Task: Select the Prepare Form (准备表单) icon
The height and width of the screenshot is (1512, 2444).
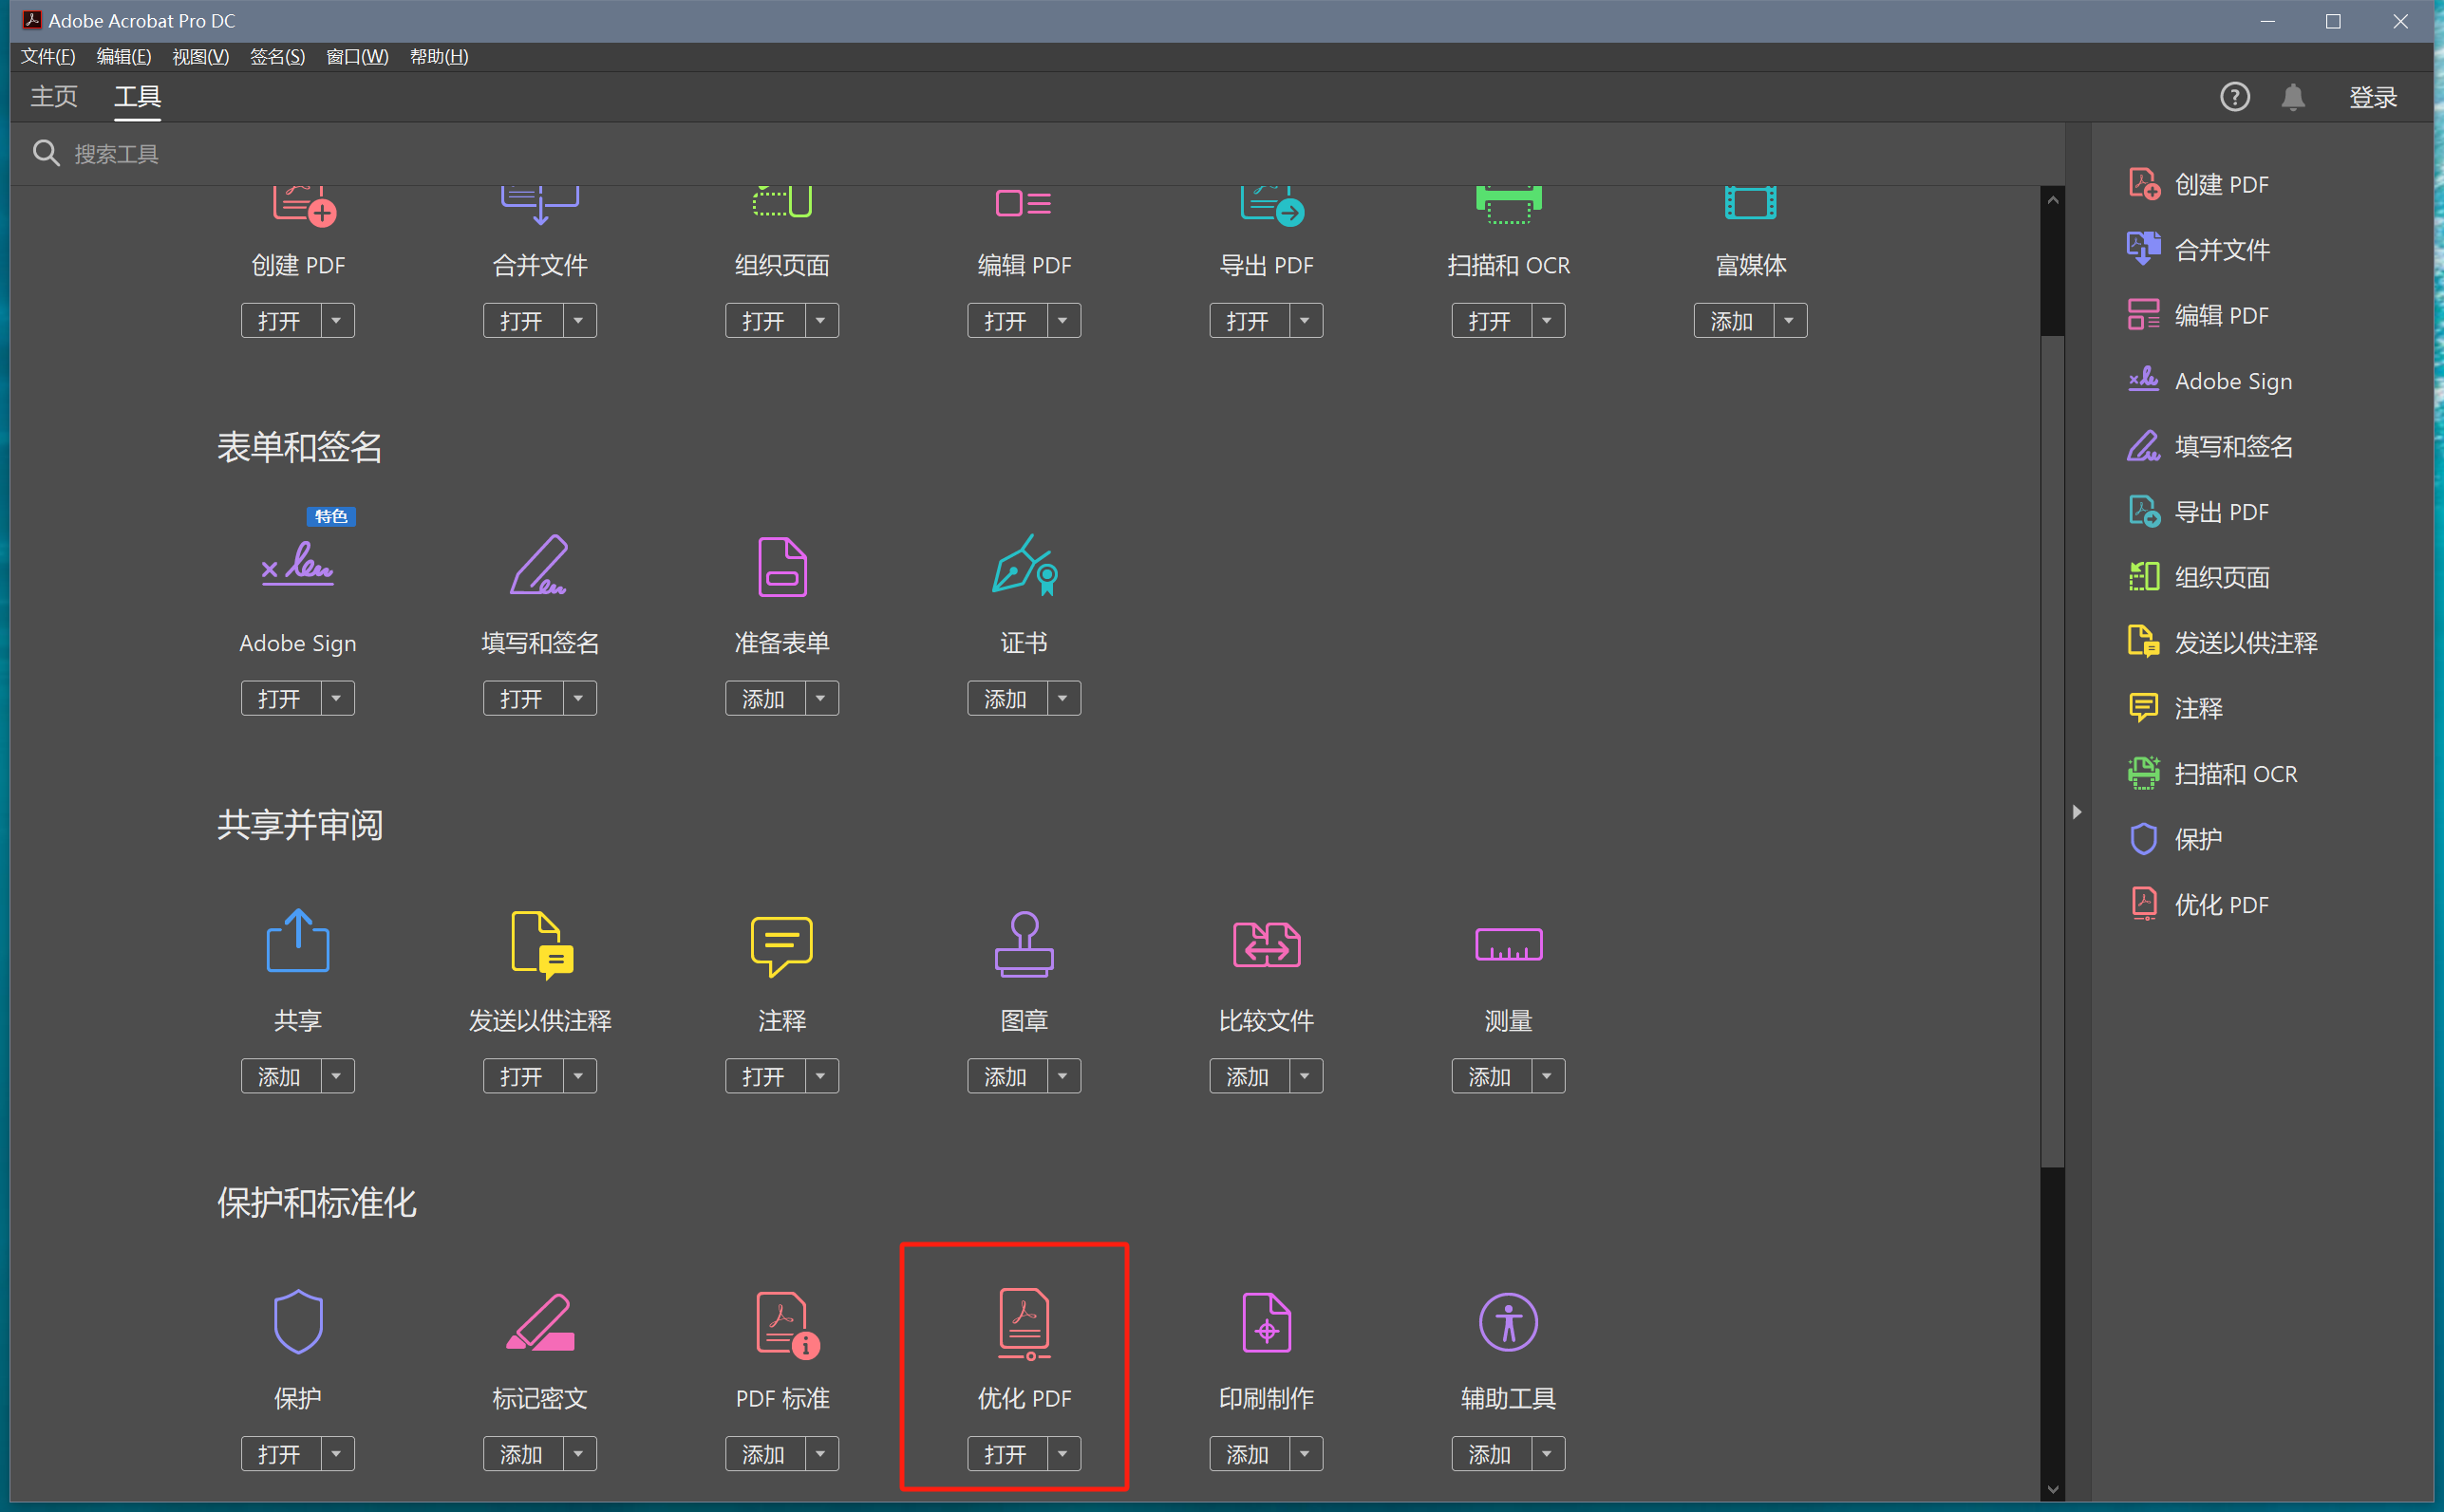Action: (781, 567)
